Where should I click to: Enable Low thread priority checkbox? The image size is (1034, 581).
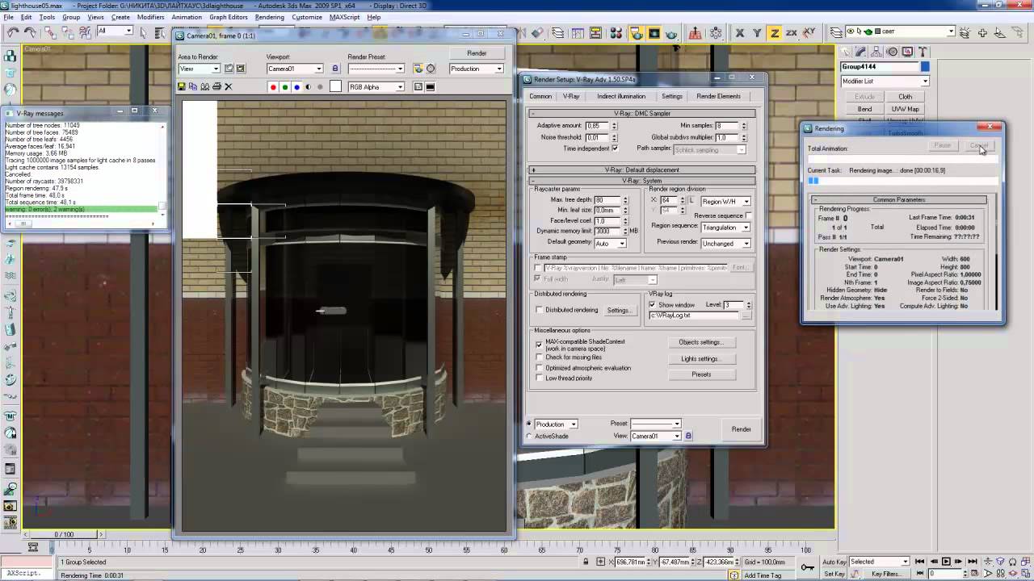coord(540,378)
